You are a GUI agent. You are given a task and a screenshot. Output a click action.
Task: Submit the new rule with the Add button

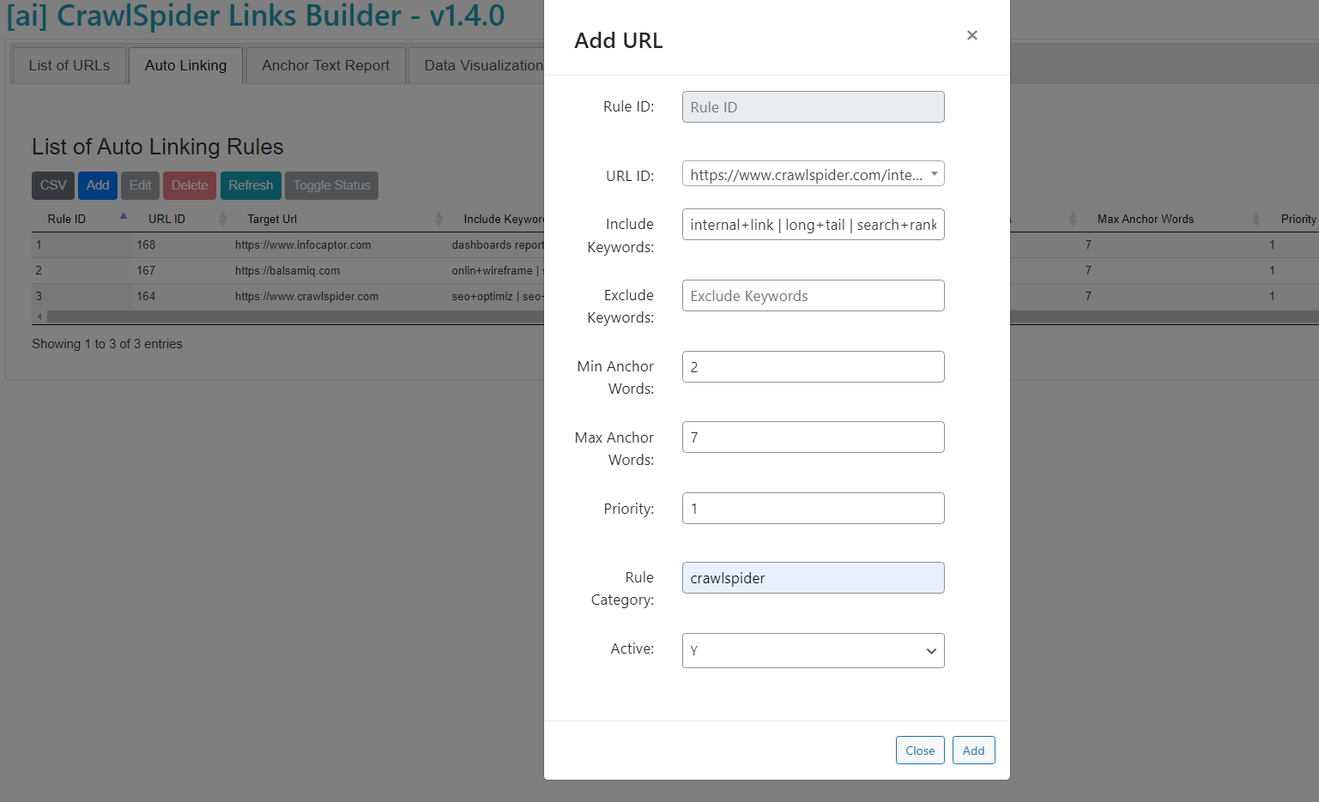tap(973, 750)
